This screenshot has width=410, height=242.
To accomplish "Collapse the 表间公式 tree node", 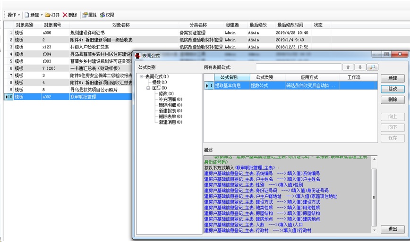I will [141, 76].
